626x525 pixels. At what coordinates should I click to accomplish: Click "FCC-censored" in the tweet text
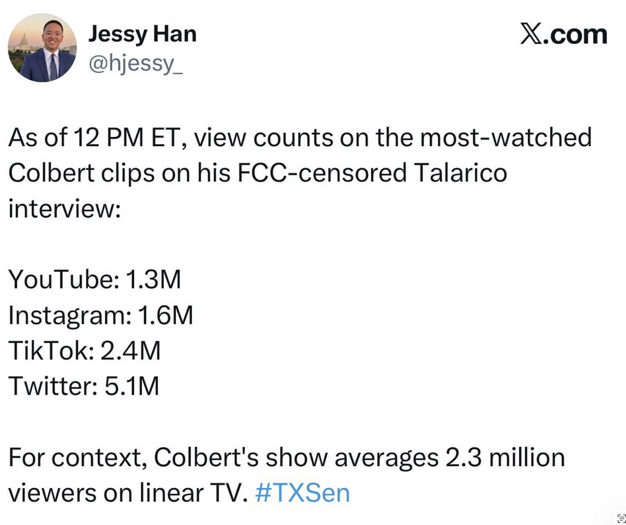[x=322, y=173]
